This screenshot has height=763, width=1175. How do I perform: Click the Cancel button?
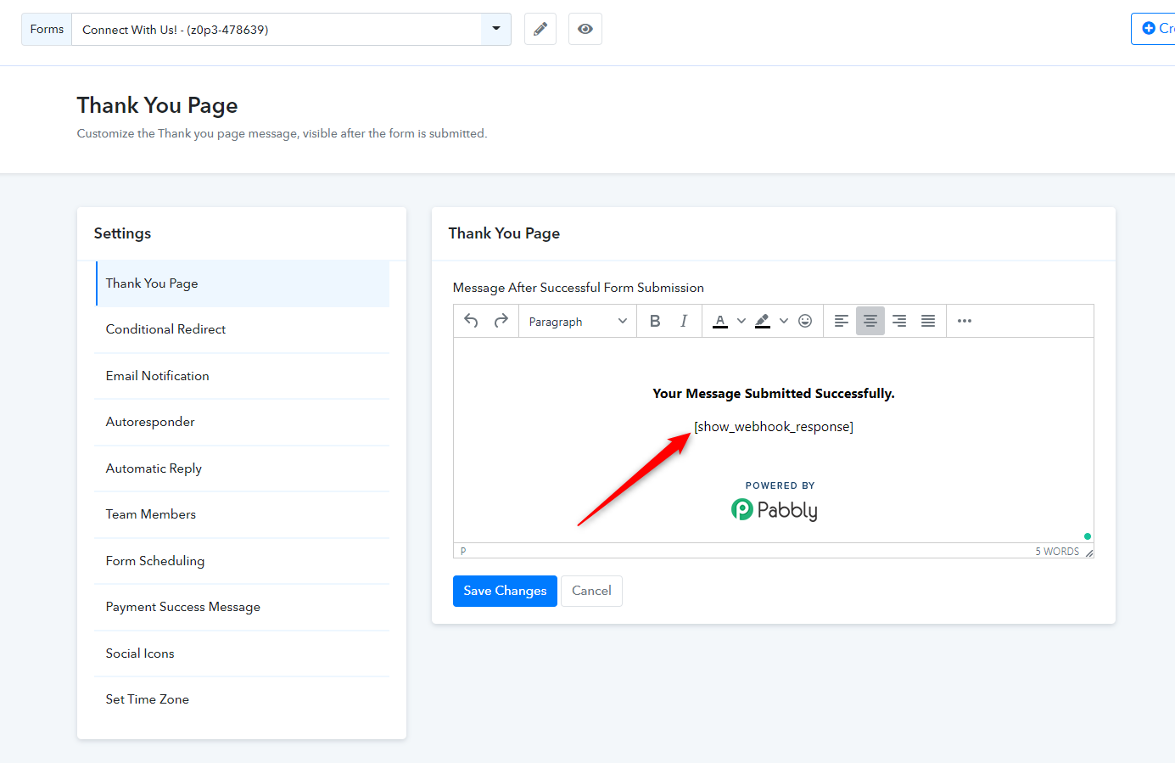(x=591, y=591)
